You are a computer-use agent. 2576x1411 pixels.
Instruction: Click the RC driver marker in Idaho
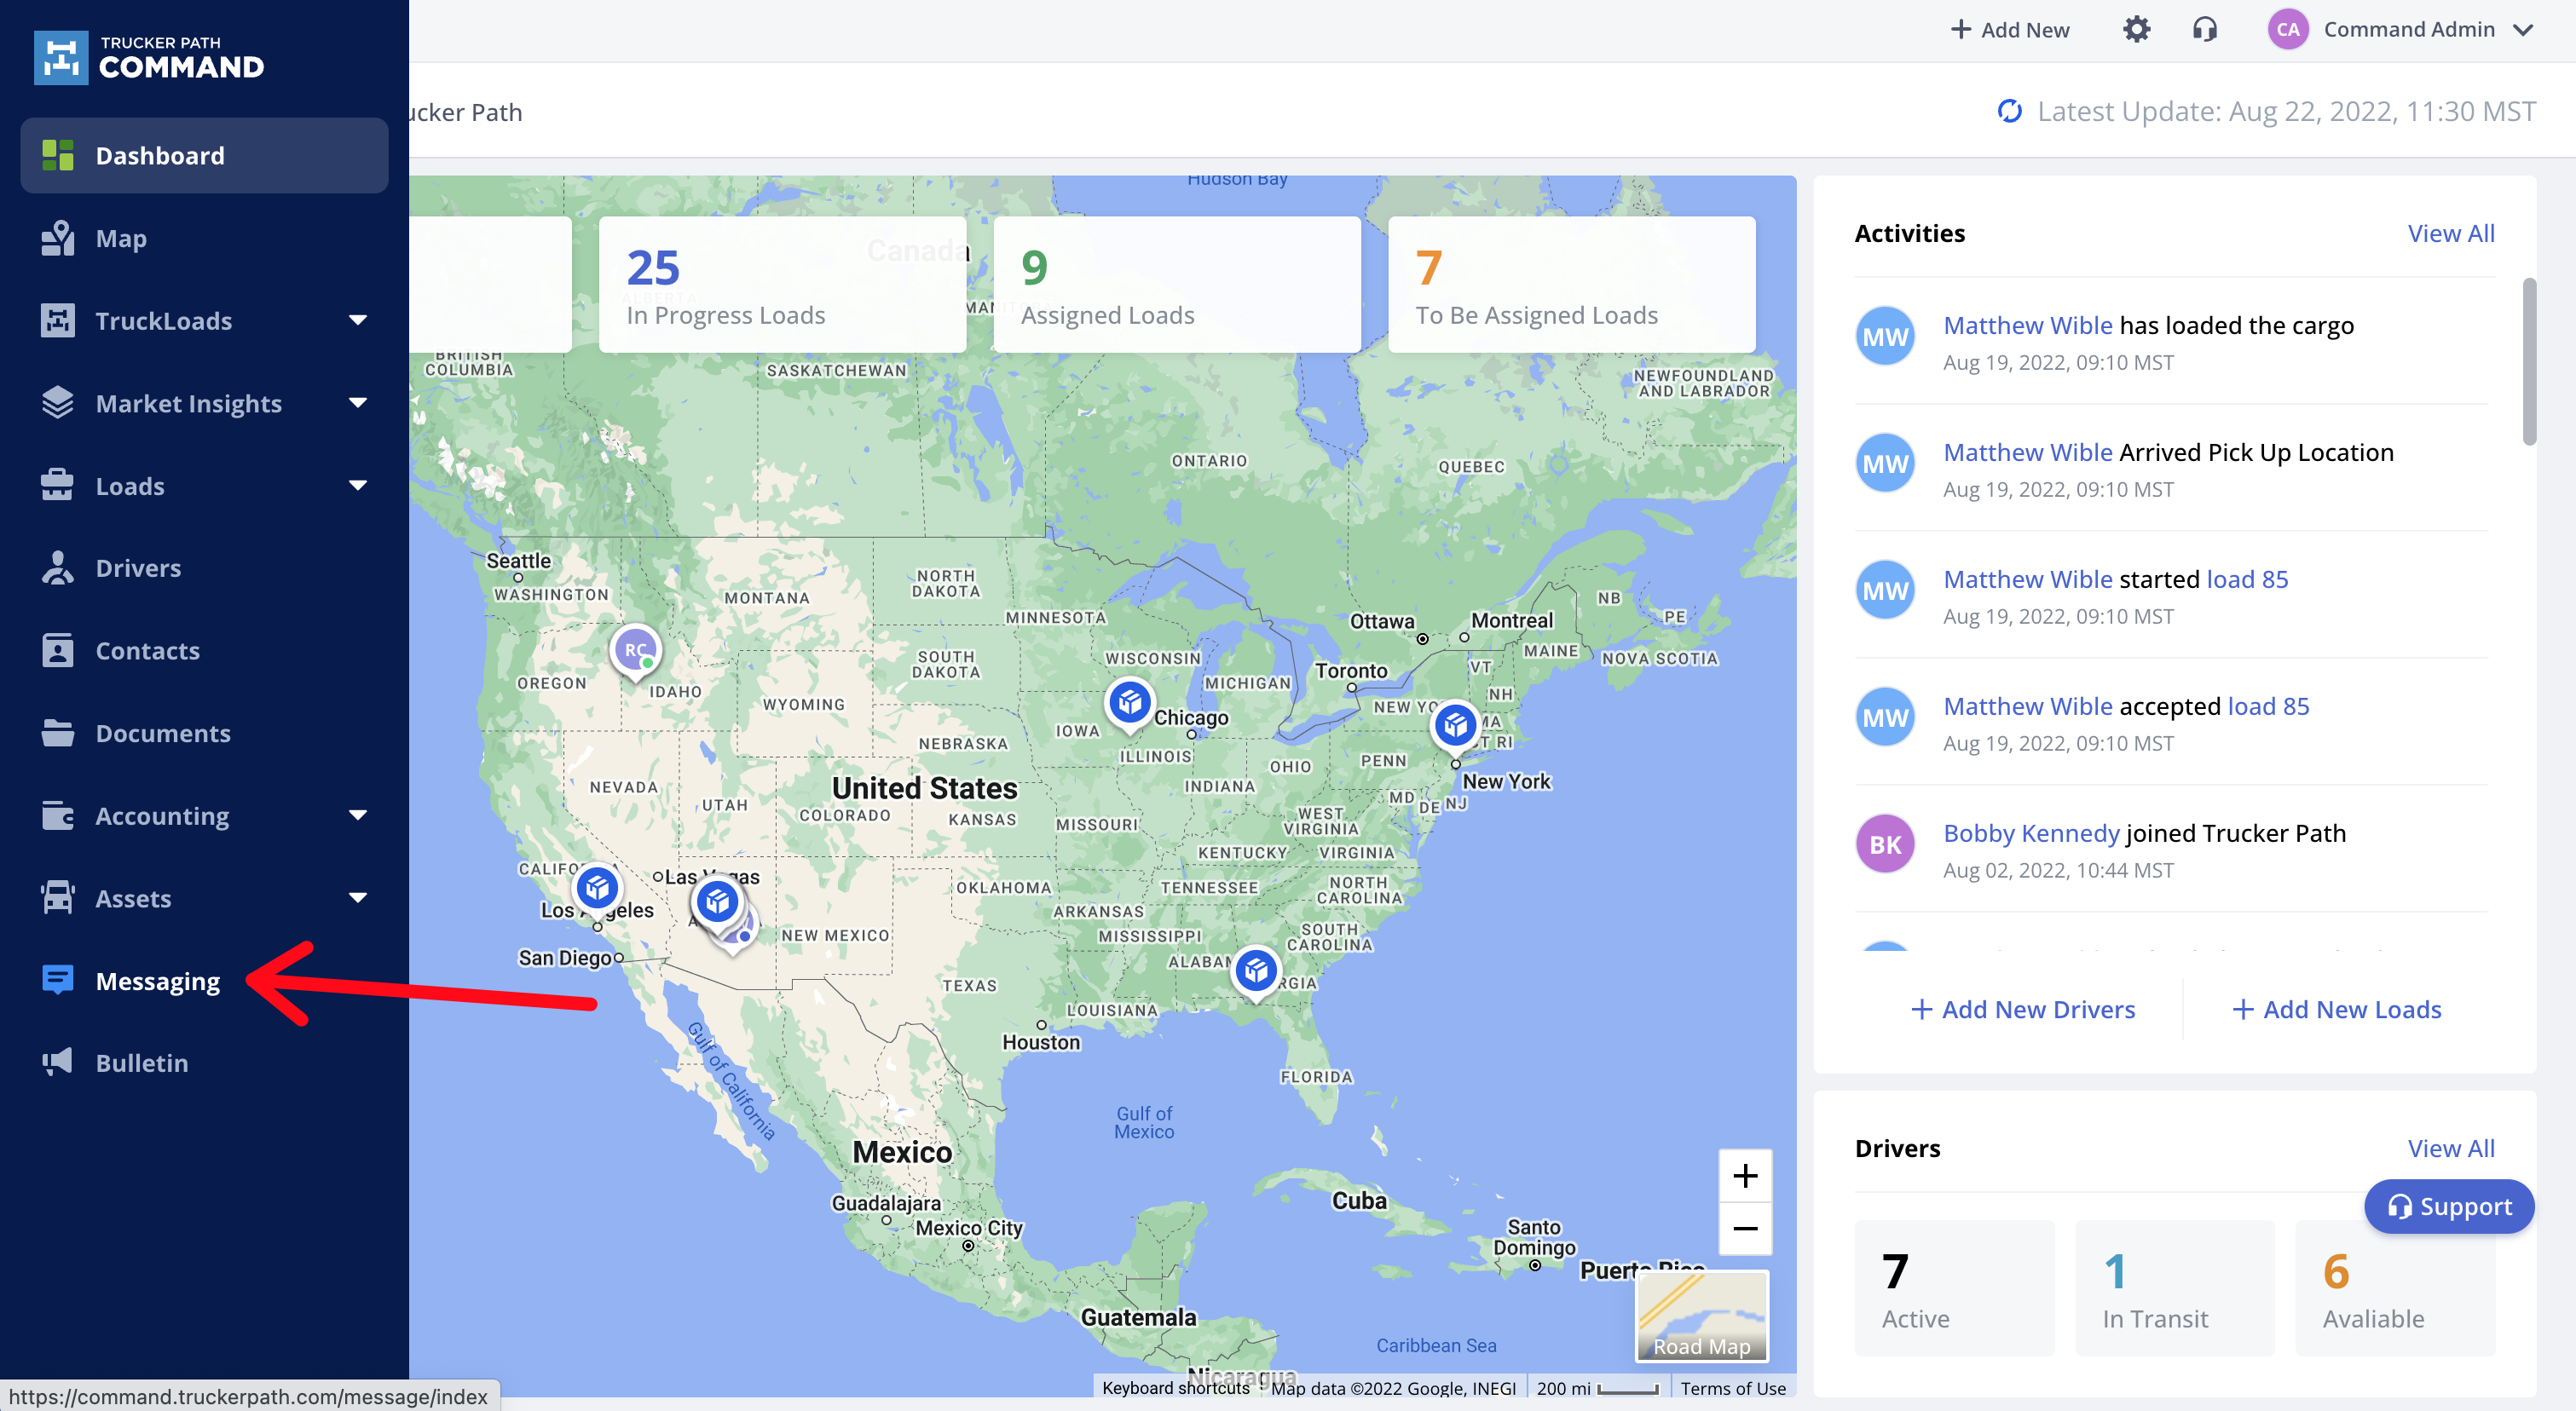coord(635,650)
